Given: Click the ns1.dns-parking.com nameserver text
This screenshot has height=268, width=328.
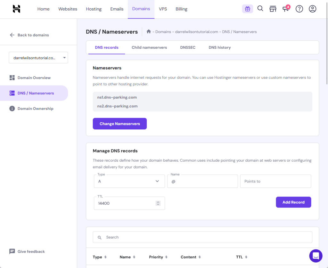Looking at the screenshot, I should pyautogui.click(x=117, y=97).
